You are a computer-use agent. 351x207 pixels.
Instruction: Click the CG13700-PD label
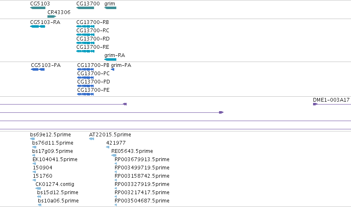(x=94, y=82)
